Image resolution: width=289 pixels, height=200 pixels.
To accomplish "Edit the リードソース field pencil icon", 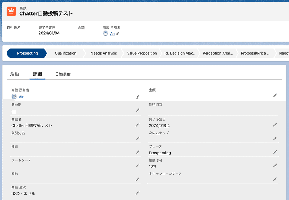I will (138, 166).
